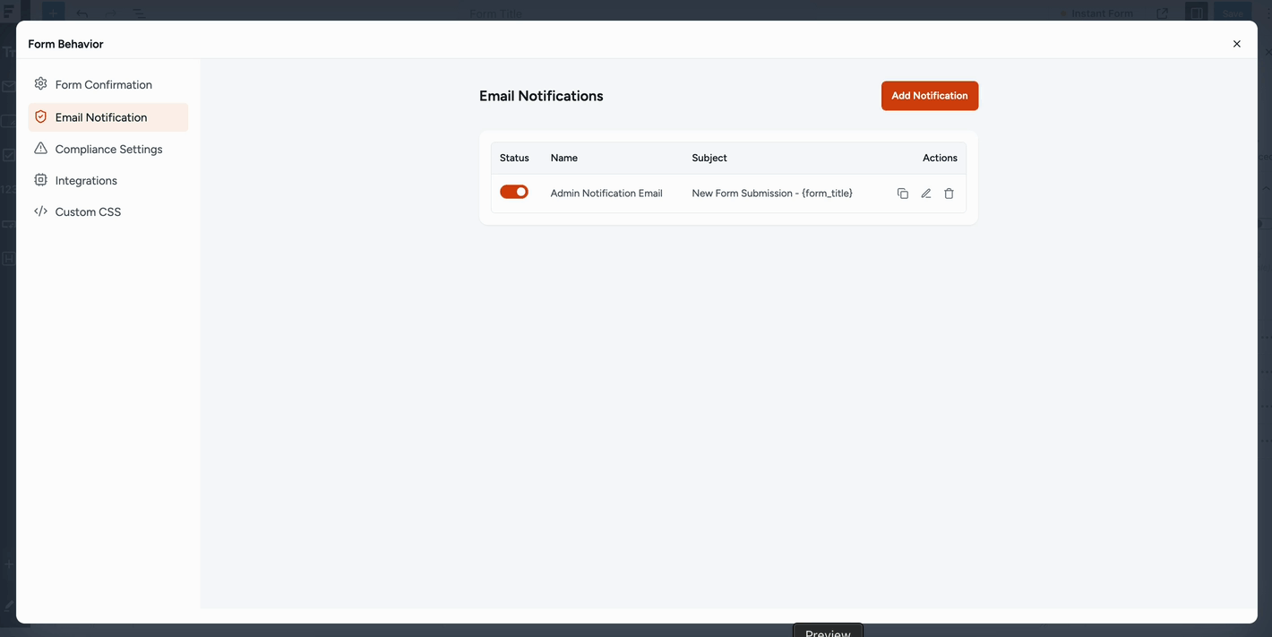
Task: Open the external link preview icon near Instant Form
Action: tap(1163, 13)
